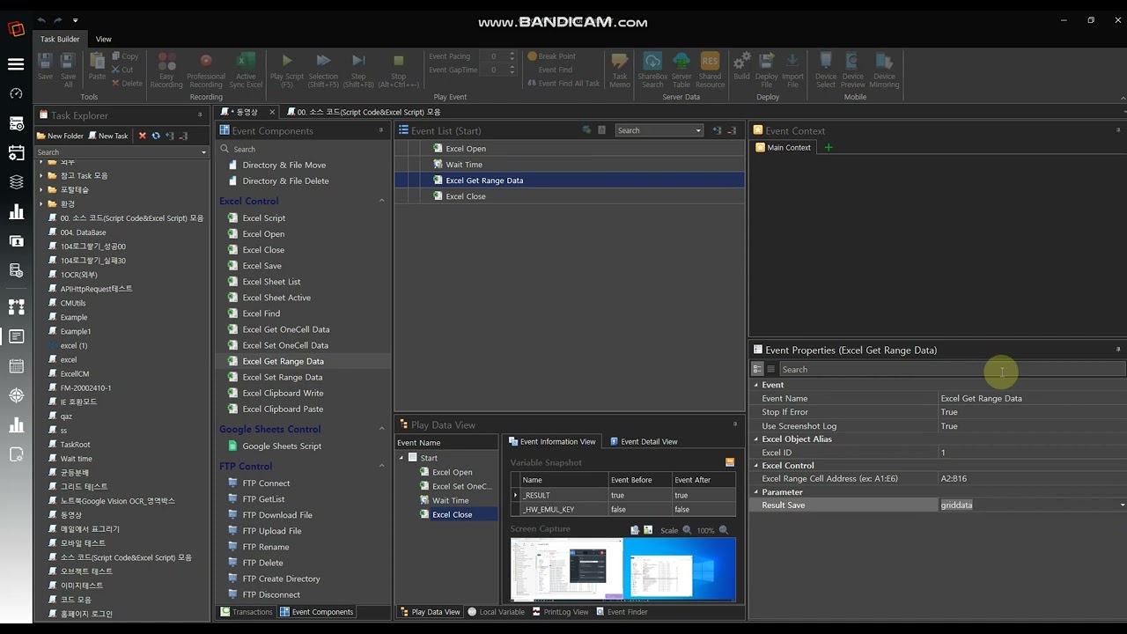The image size is (1127, 634).
Task: Open the PrintLog View tab
Action: coord(561,612)
